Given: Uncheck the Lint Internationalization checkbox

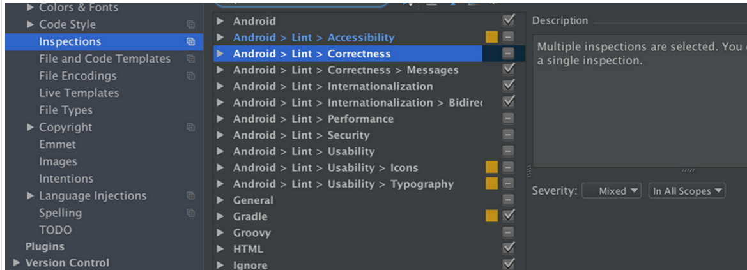Looking at the screenshot, I should tap(508, 86).
